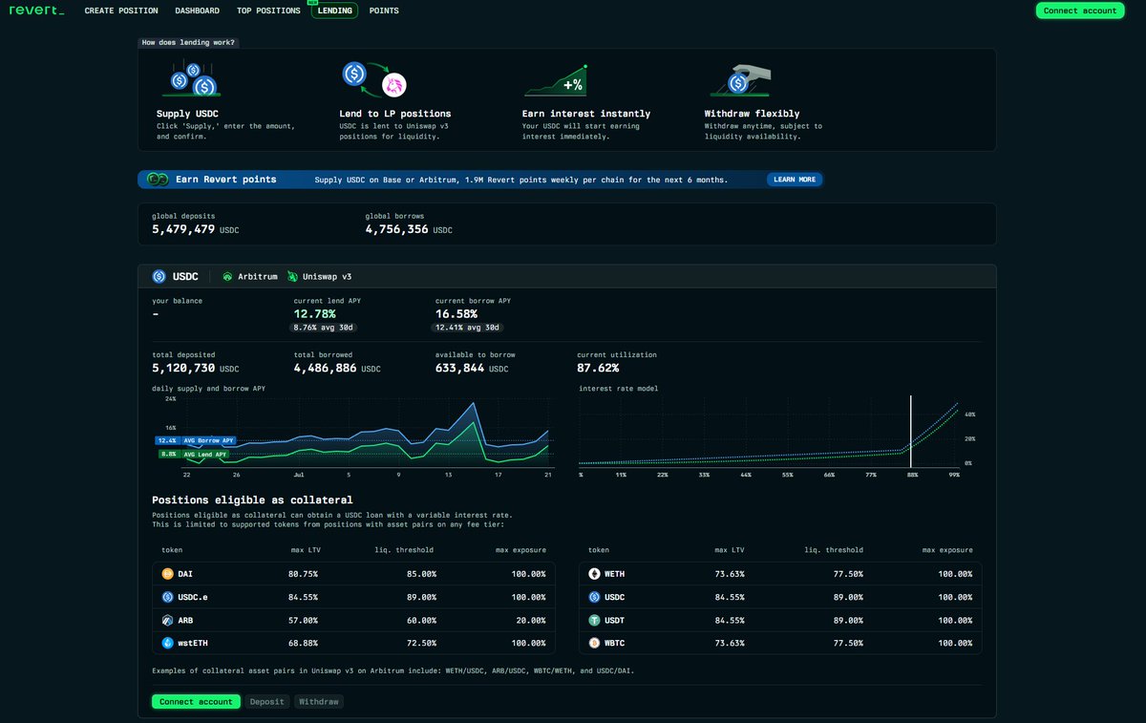The image size is (1146, 723).
Task: Click the ARB token icon
Action: coord(167,620)
